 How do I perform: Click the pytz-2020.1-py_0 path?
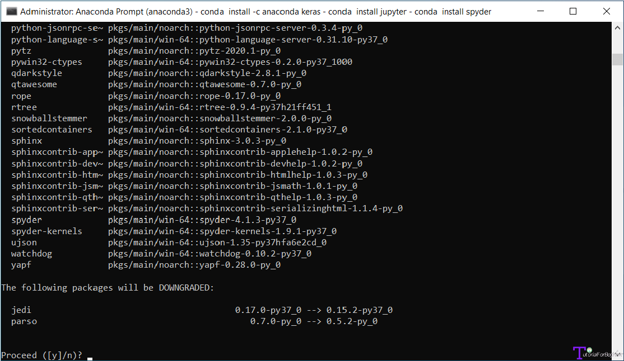click(x=194, y=51)
